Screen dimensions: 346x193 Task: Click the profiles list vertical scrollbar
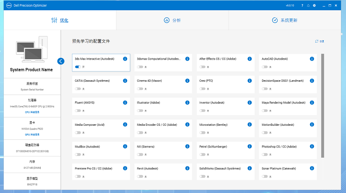[x=322, y=106]
